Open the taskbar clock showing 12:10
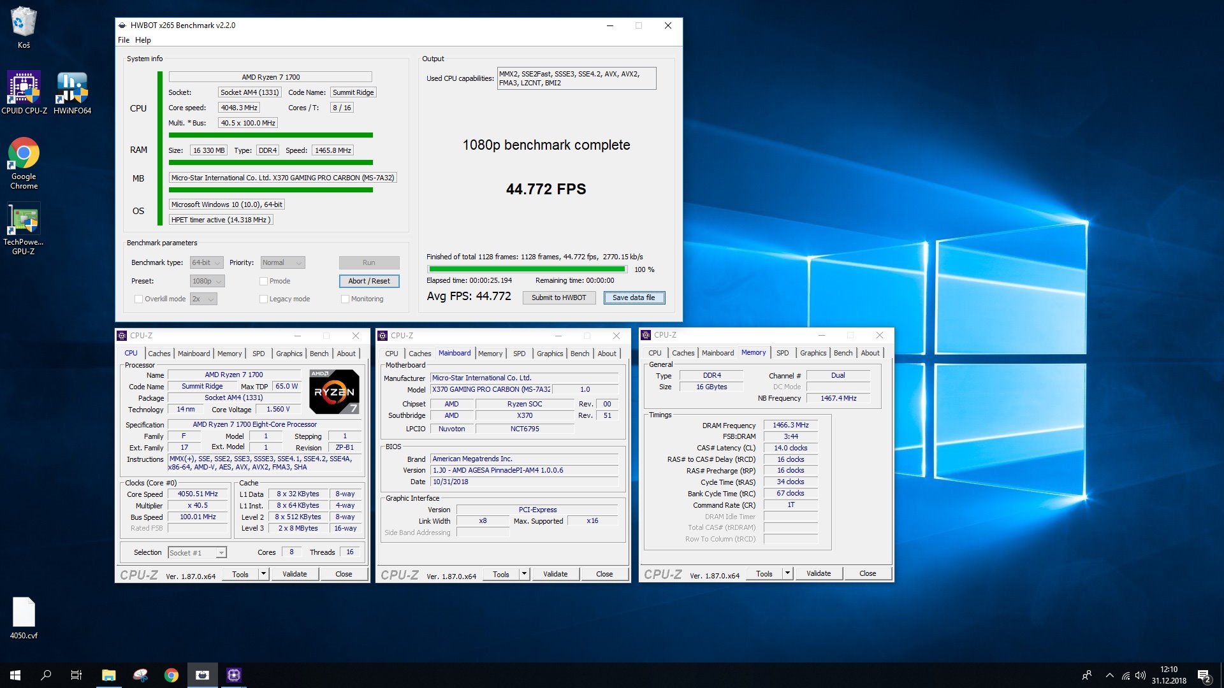 pyautogui.click(x=1169, y=675)
